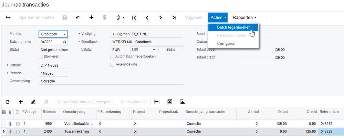Select Corrigeren menu item
This screenshot has height=138, width=344.
(233, 43)
